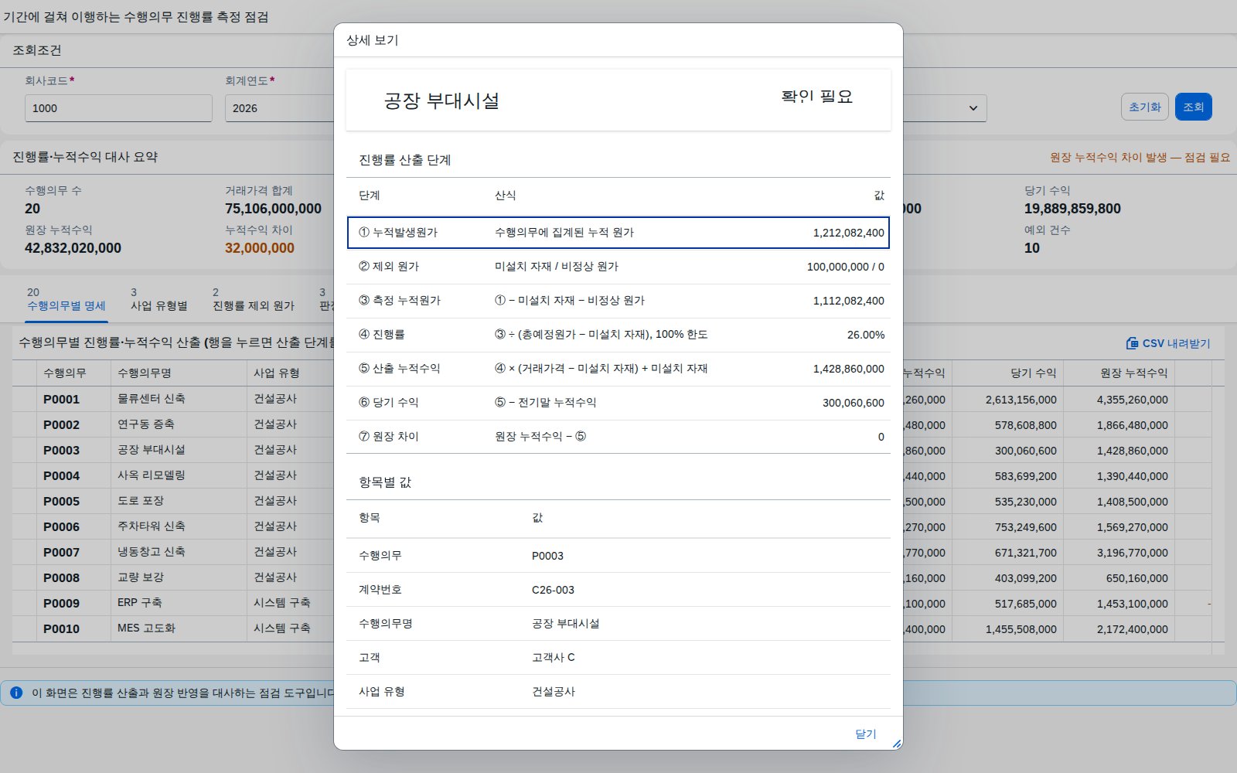Close the detail dialog with 닫기
Screen dimensions: 1237x773
pos(866,734)
